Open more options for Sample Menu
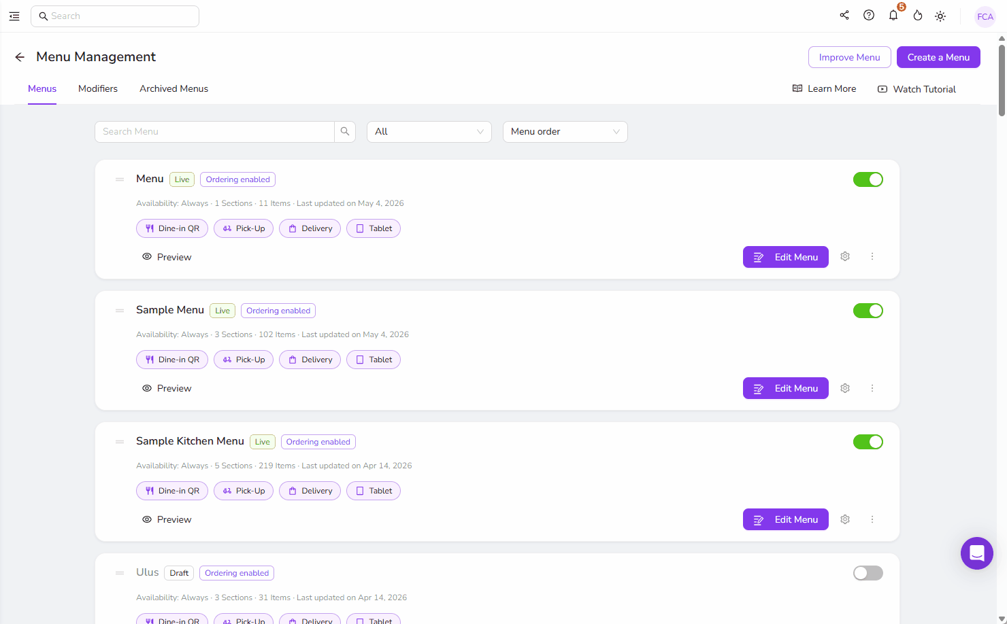The width and height of the screenshot is (1007, 624). [x=872, y=388]
